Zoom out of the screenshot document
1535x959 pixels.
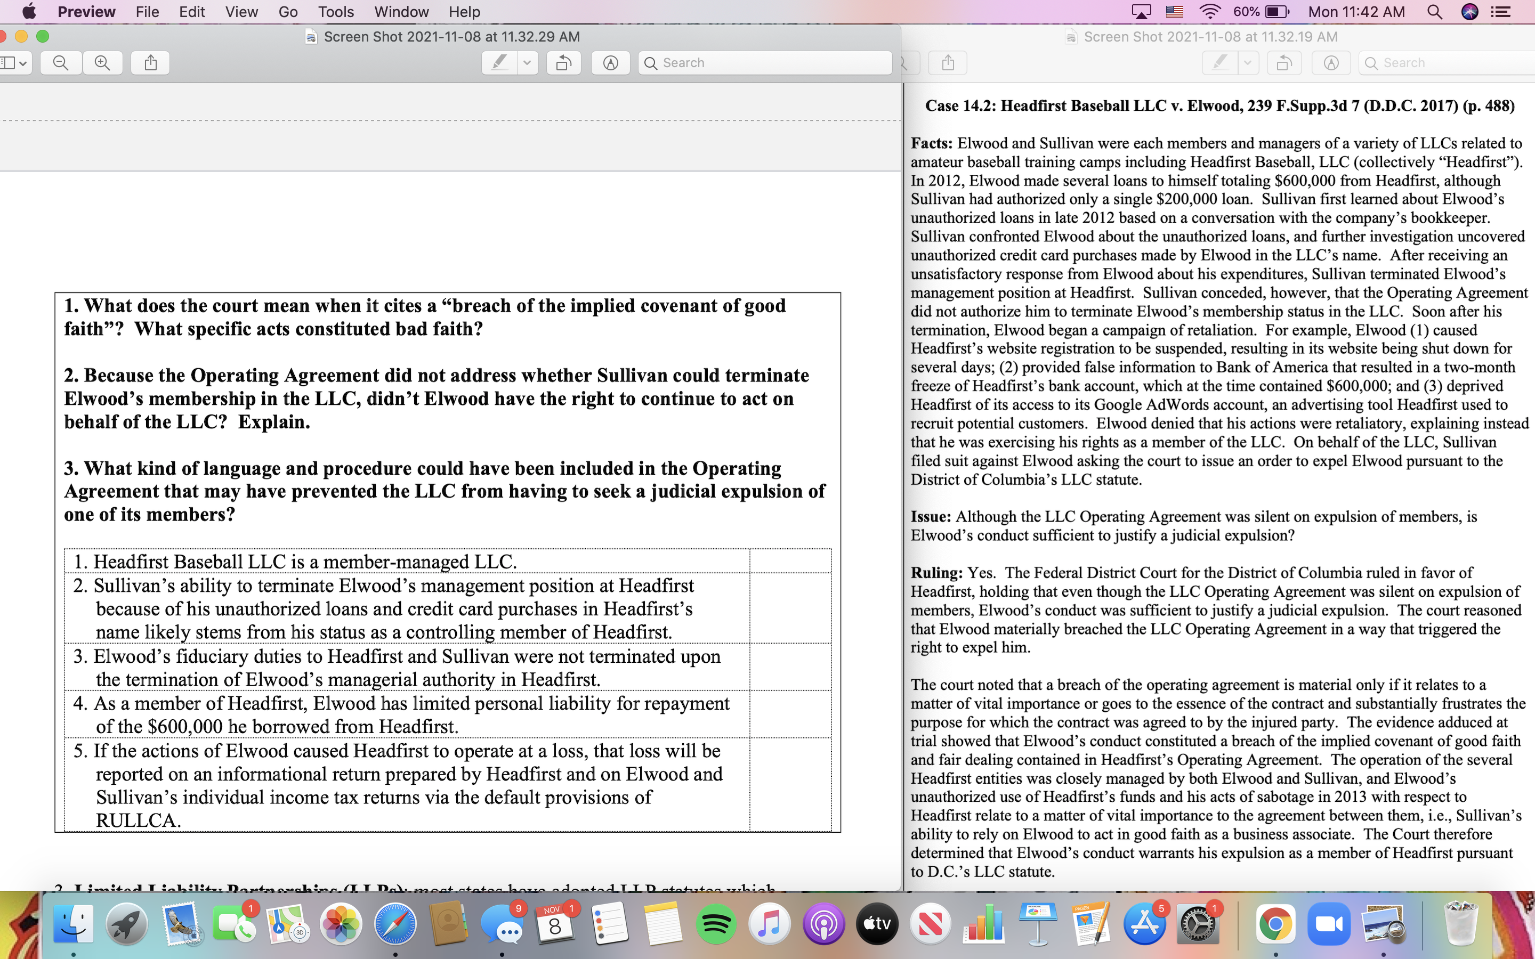61,62
